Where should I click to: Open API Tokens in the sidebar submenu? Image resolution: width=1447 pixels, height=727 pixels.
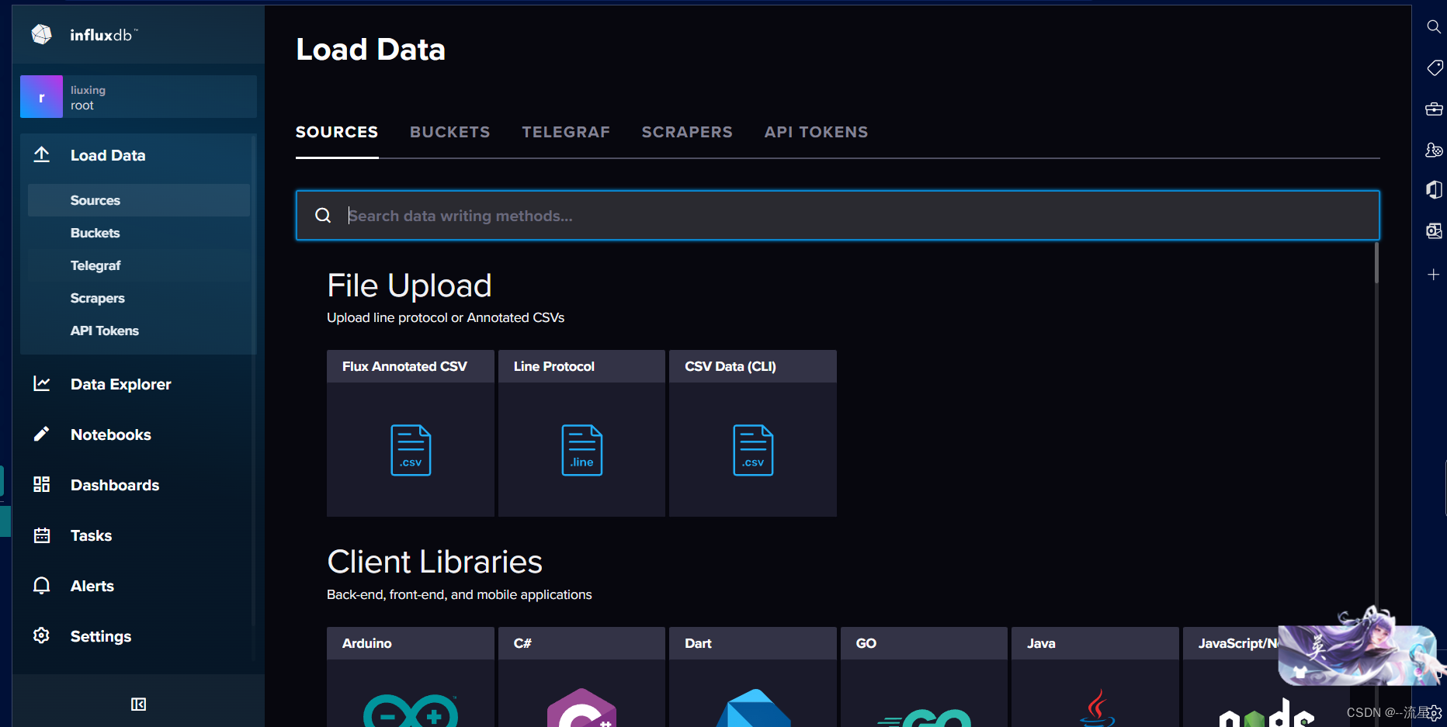139,331
